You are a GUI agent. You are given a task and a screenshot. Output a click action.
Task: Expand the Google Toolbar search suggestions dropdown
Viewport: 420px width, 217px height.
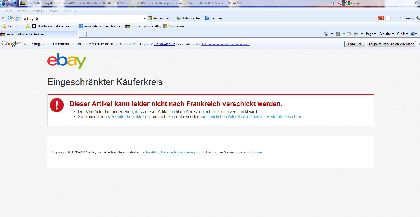(x=144, y=18)
